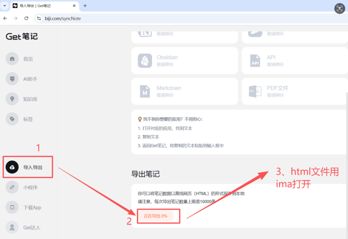Click the 下载App sidebar icon

point(12,207)
